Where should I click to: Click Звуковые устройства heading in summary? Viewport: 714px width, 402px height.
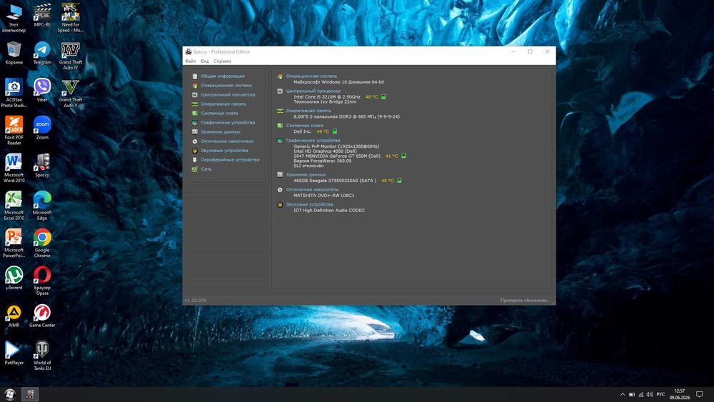[309, 205]
